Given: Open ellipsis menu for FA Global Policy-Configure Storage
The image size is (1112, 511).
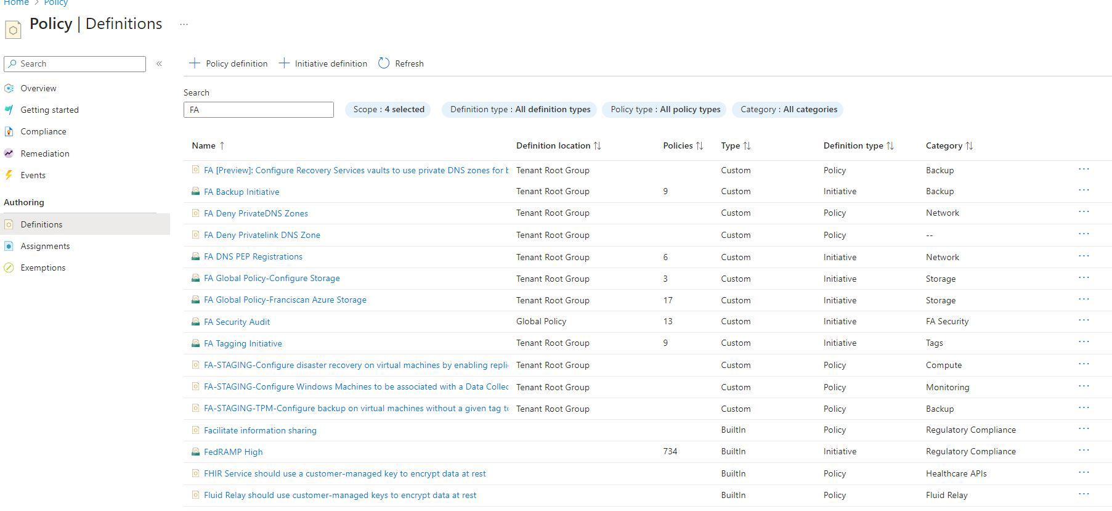Looking at the screenshot, I should pyautogui.click(x=1084, y=277).
